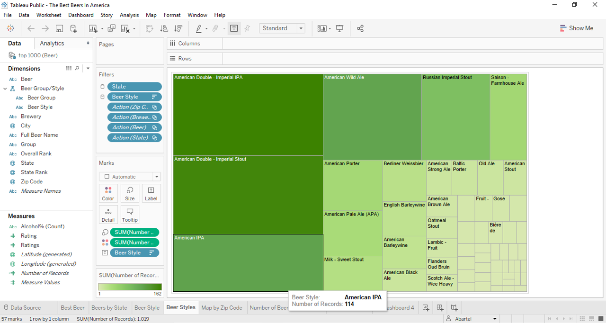Open the Tooltip marks card
This screenshot has height=323, width=606.
(x=130, y=214)
